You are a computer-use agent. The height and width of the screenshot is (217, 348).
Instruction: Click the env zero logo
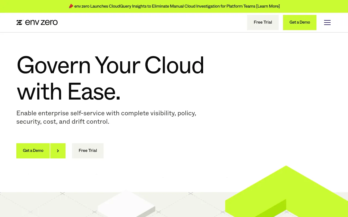click(37, 23)
